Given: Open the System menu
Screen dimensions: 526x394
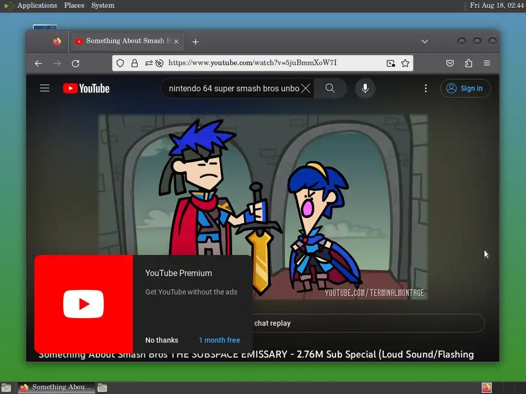Looking at the screenshot, I should tap(103, 5).
